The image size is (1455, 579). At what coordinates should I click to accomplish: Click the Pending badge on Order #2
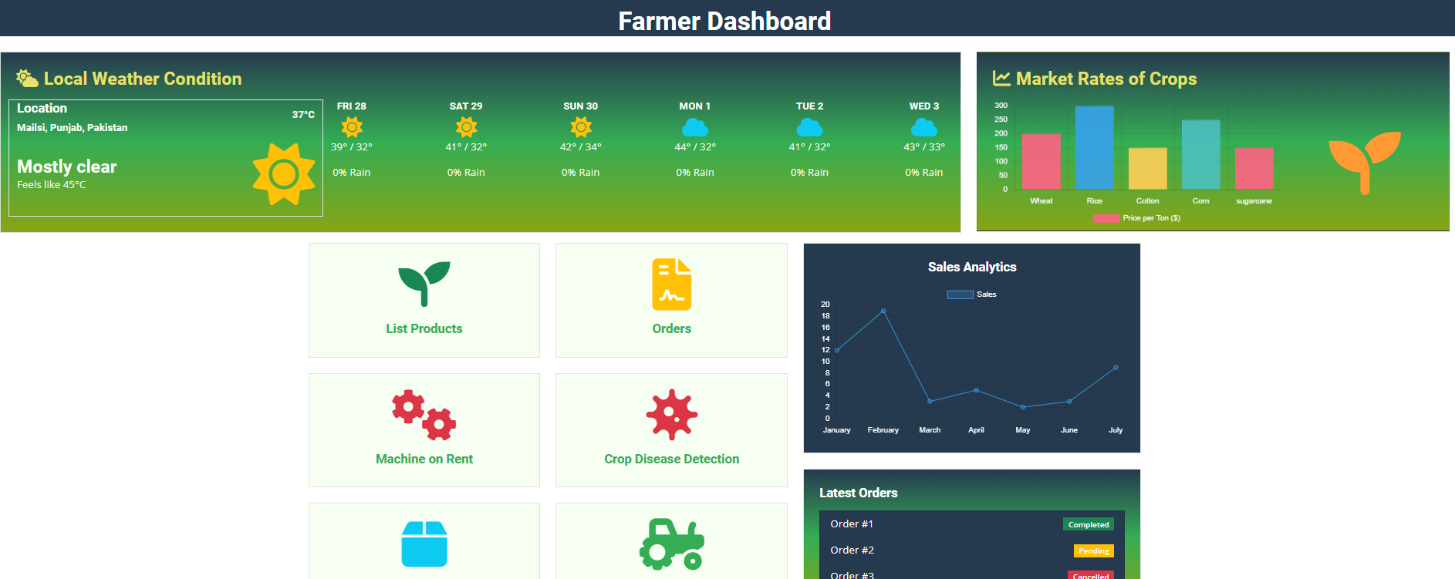coord(1093,550)
